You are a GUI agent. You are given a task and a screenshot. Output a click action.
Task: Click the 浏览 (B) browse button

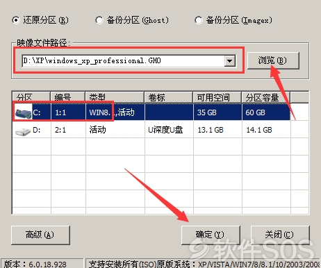(273, 60)
